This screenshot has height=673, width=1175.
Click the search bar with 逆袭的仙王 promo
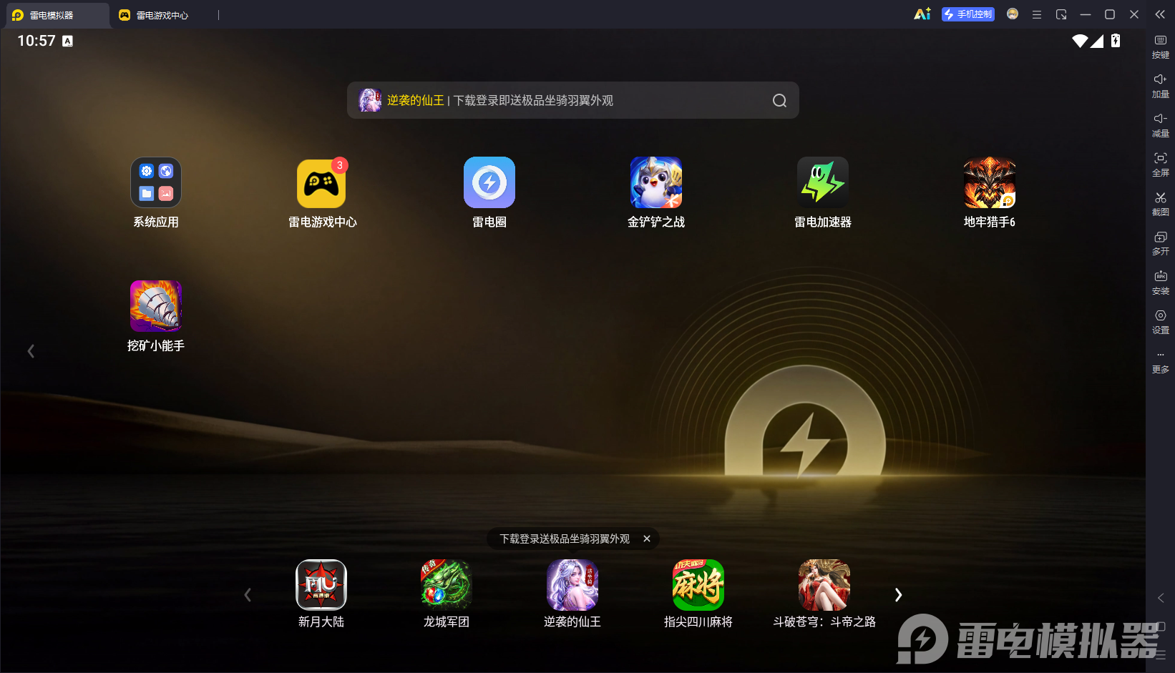[x=572, y=100]
